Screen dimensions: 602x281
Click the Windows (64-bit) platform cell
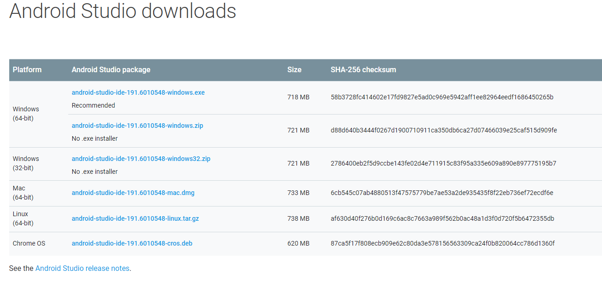[26, 113]
